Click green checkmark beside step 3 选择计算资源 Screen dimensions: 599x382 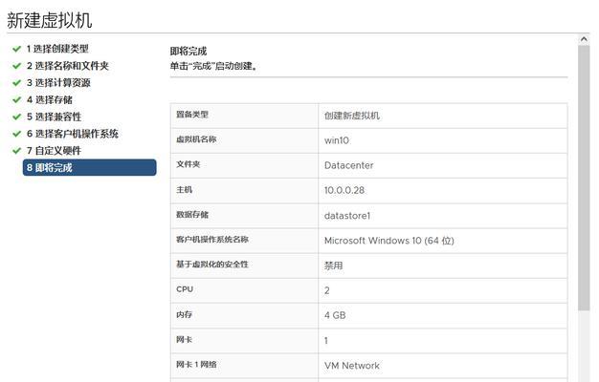pyautogui.click(x=16, y=83)
